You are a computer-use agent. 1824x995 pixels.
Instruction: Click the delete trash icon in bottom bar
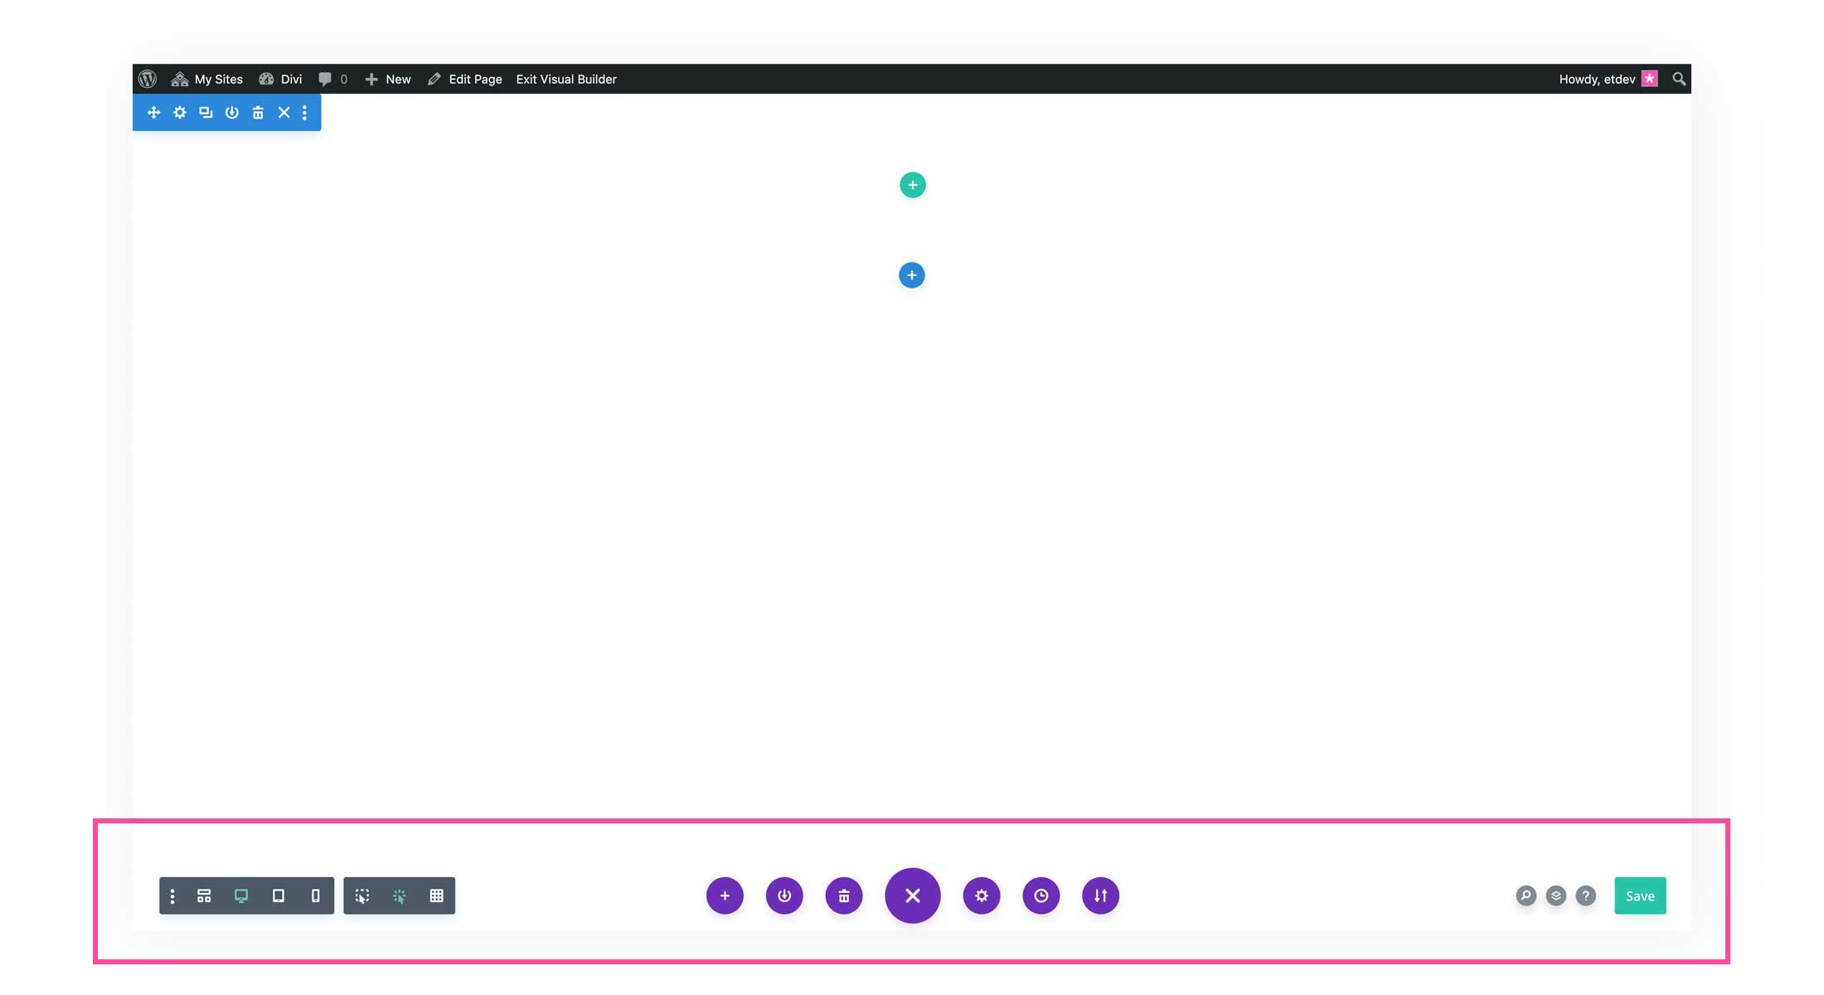coord(843,895)
